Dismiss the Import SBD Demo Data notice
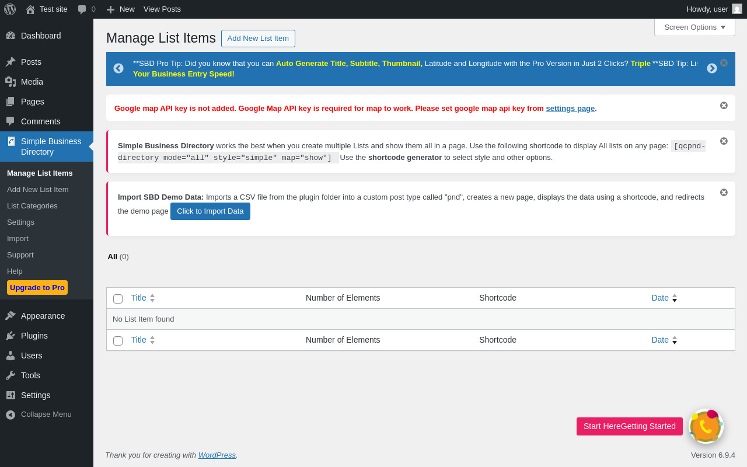Viewport: 747px width, 467px height. point(724,192)
